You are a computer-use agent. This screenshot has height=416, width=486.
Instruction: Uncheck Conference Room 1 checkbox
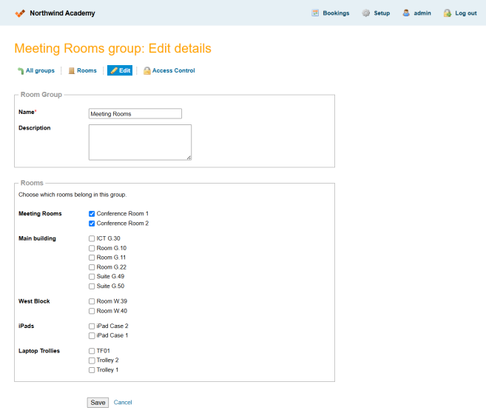[x=92, y=213]
